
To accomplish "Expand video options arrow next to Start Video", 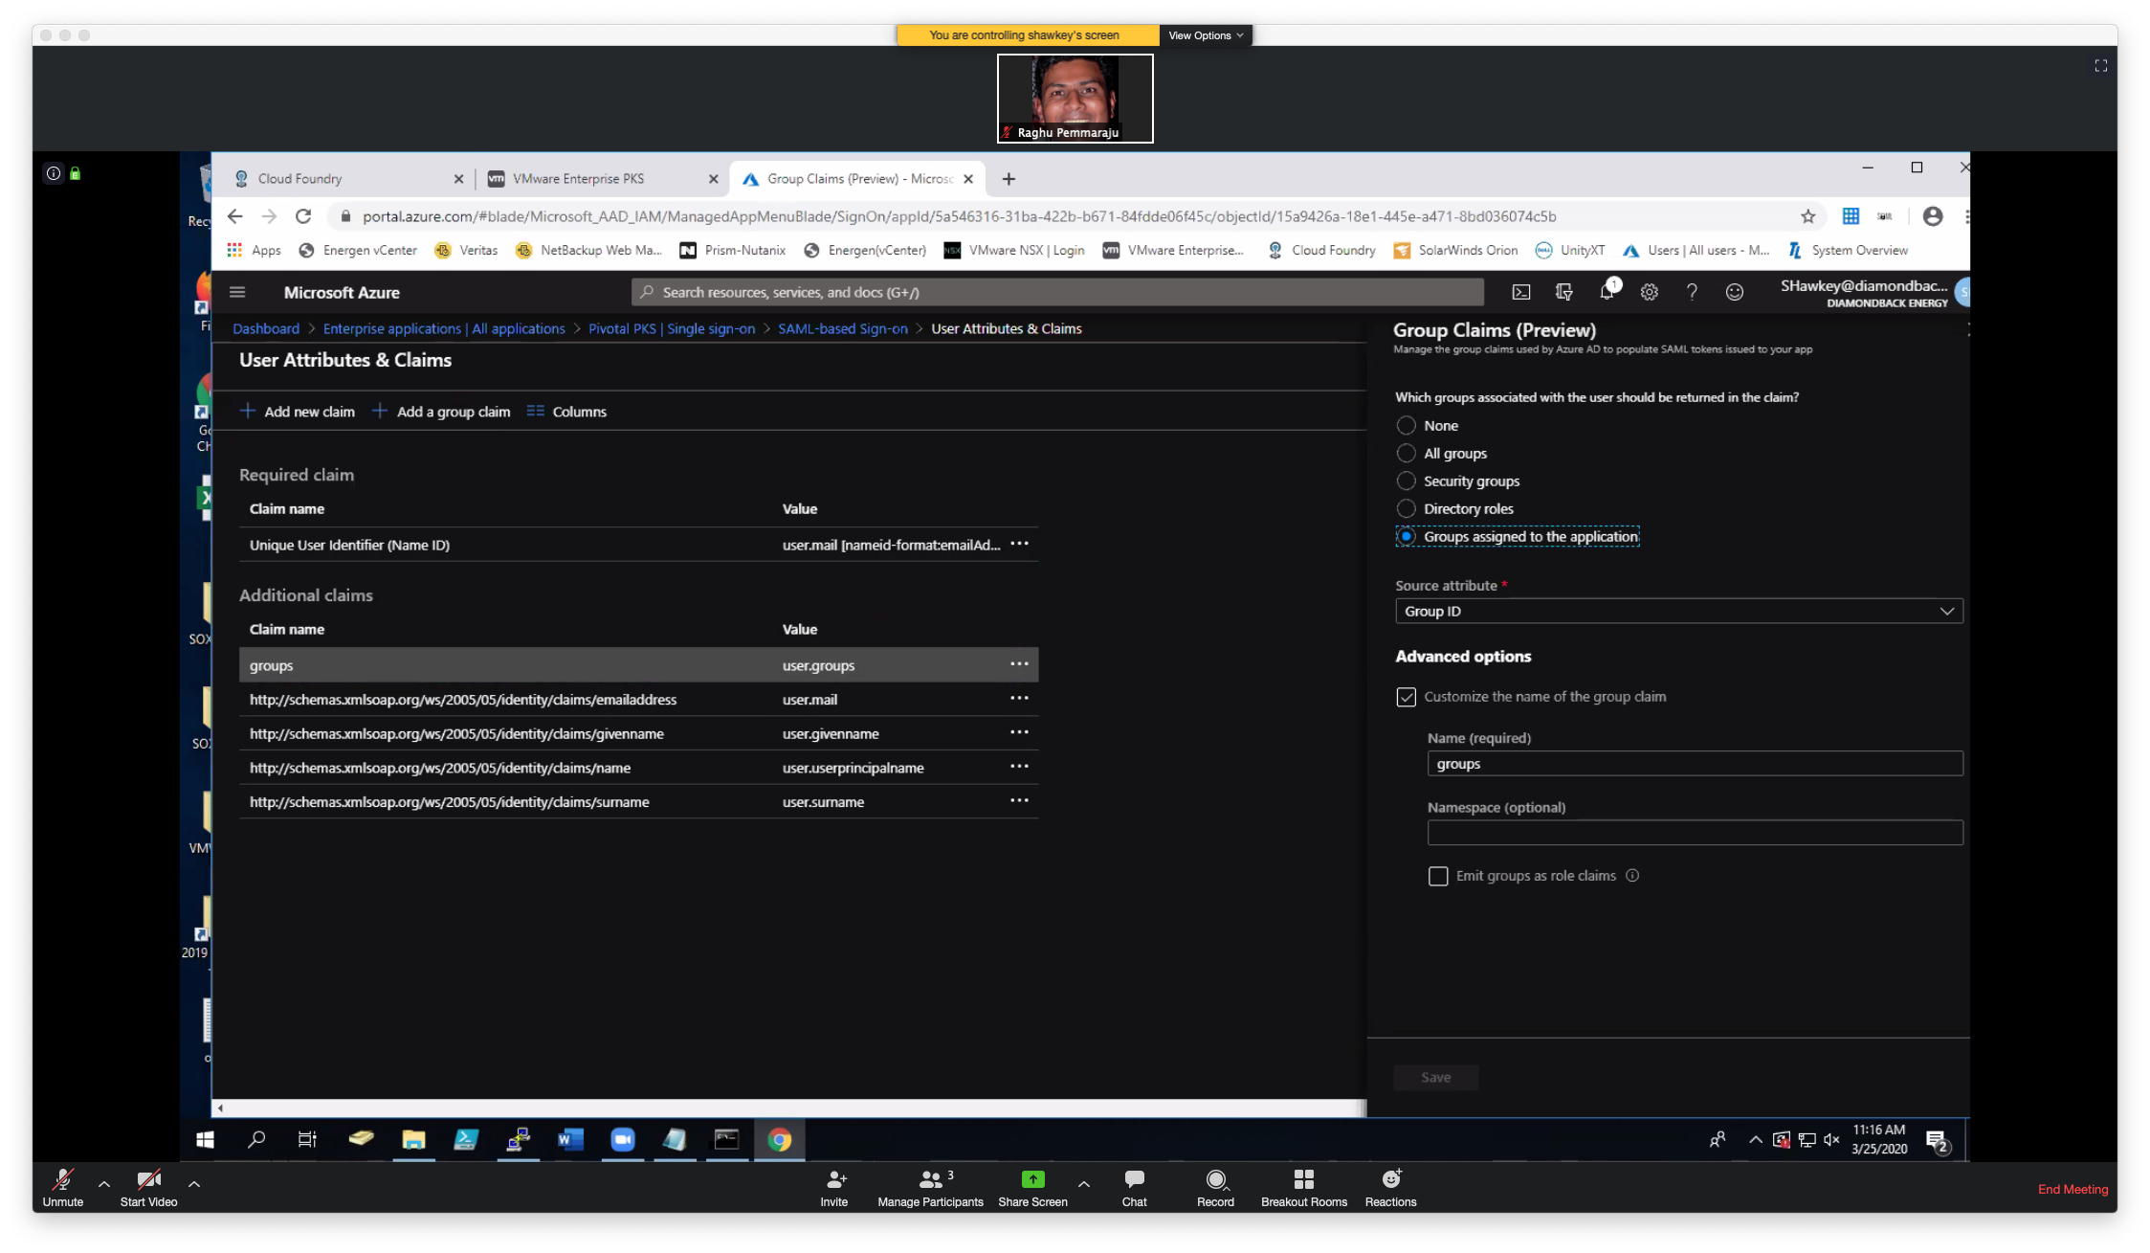I will coord(194,1185).
